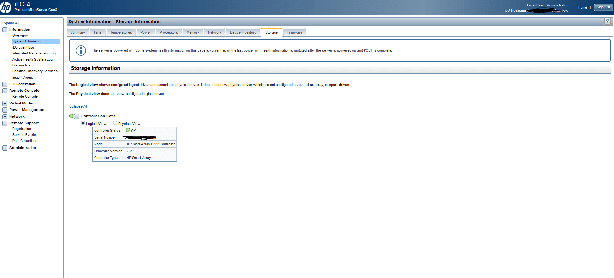614x278 pixels.
Task: Open Service Events
Action: click(x=24, y=135)
